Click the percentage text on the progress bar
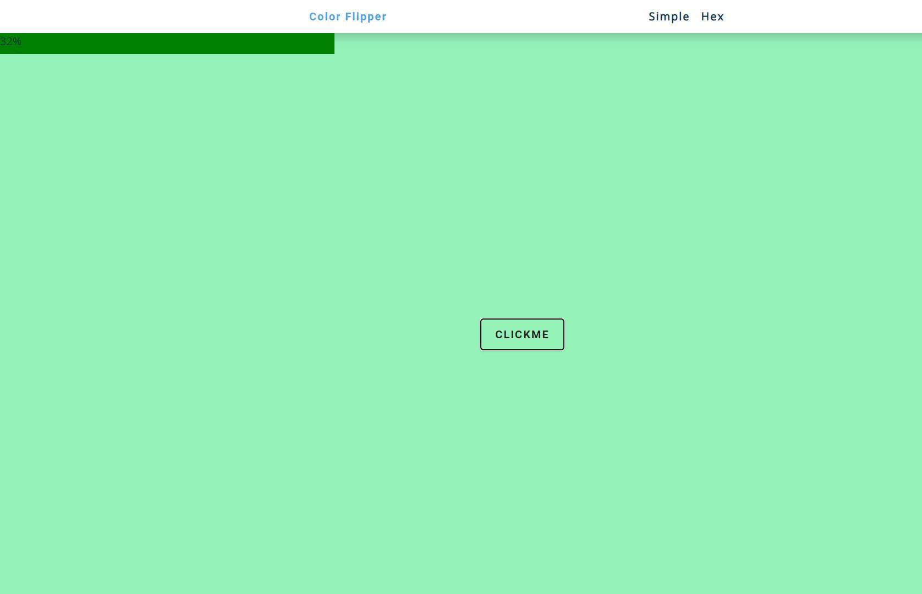 point(11,42)
